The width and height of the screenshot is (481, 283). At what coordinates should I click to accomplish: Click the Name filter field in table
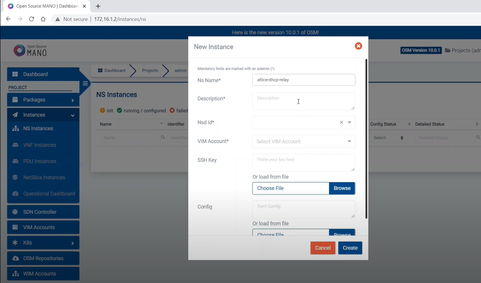[129, 138]
